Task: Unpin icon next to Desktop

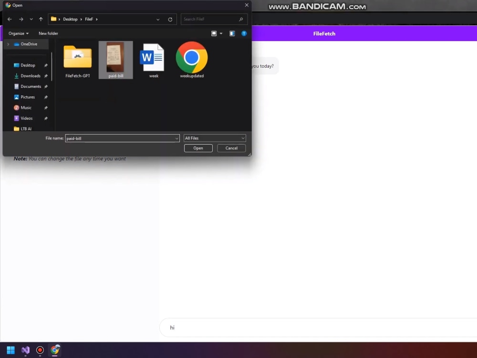Action: [x=46, y=65]
